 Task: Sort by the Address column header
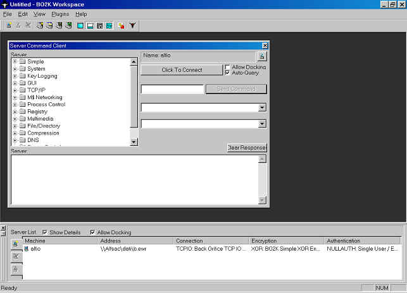135,241
